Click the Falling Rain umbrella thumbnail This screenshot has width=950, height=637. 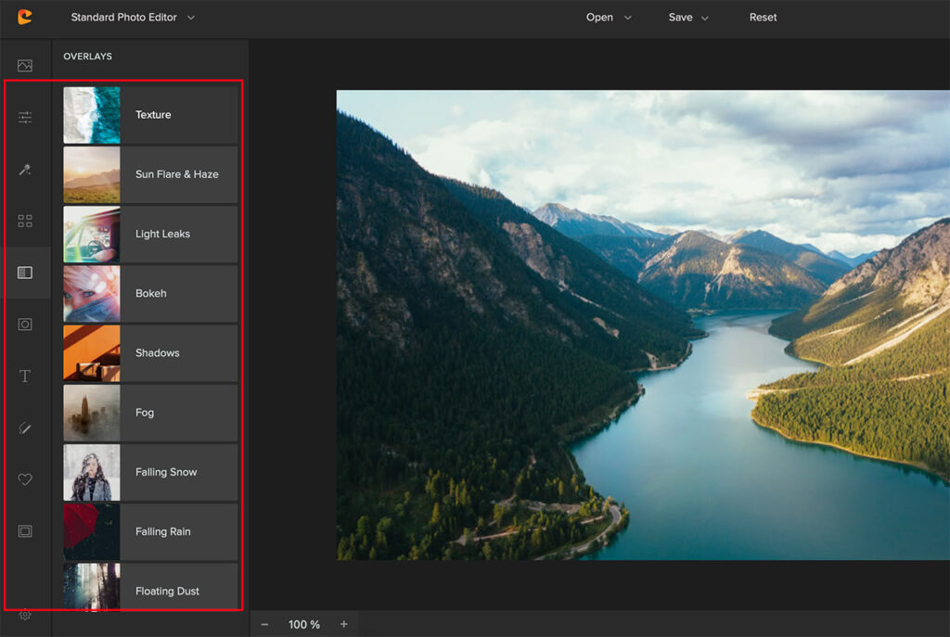[92, 531]
